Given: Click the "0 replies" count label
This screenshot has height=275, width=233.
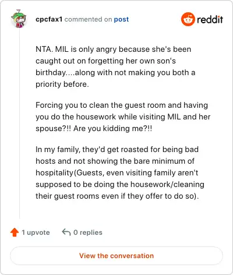Looking at the screenshot, I should 88,232.
